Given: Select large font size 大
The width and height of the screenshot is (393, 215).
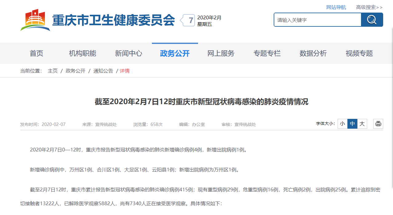Looking at the screenshot, I should [x=362, y=124].
